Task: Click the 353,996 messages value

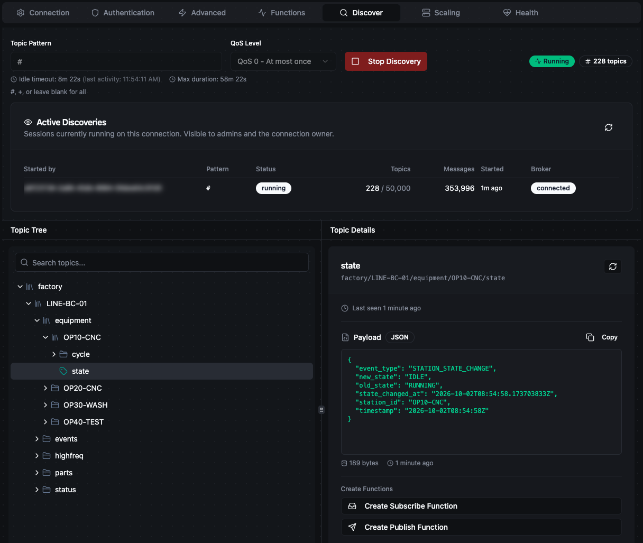Action: (460, 188)
